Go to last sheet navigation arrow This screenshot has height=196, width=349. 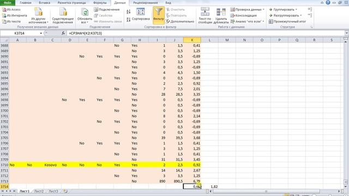coord(14,191)
